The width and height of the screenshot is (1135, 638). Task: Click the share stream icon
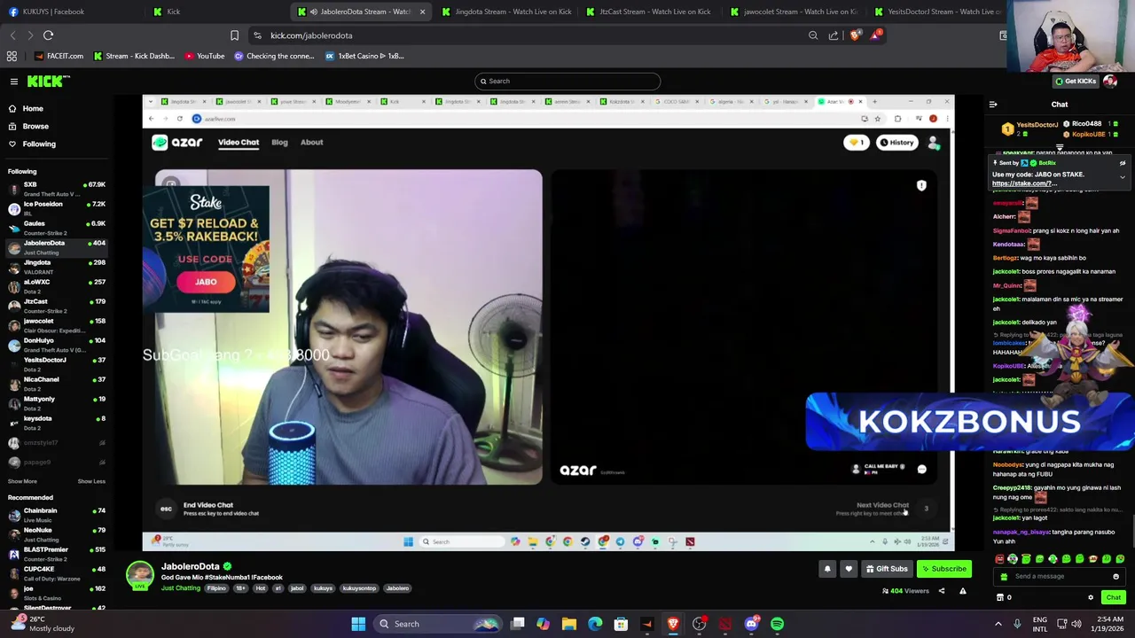pos(942,591)
